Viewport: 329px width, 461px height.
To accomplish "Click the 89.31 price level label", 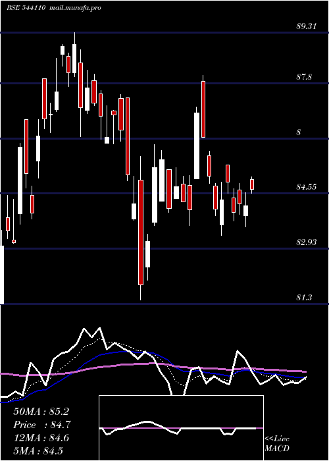I will click(307, 26).
